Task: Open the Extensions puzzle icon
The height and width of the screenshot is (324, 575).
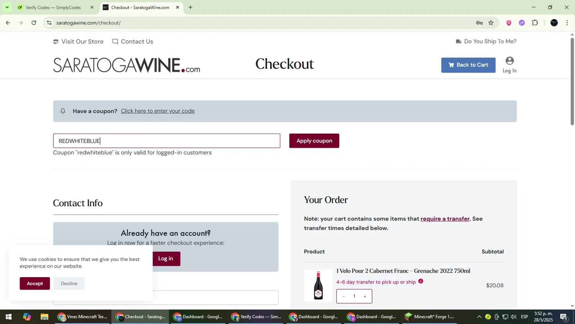Action: coord(535,23)
